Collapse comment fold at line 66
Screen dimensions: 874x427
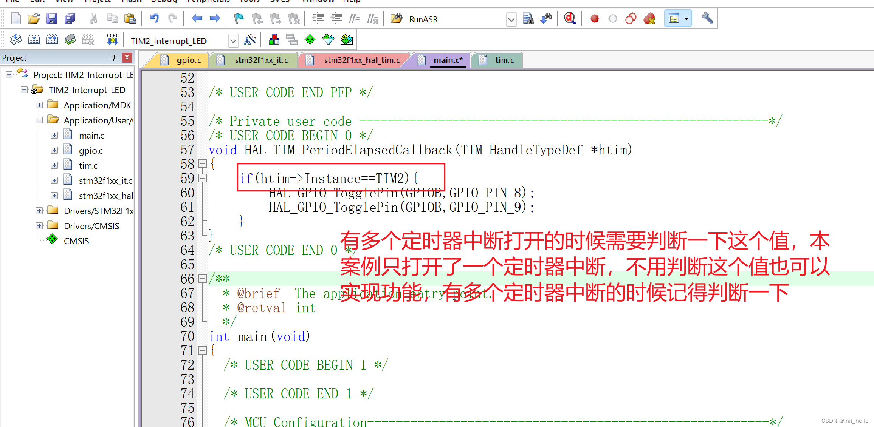203,279
